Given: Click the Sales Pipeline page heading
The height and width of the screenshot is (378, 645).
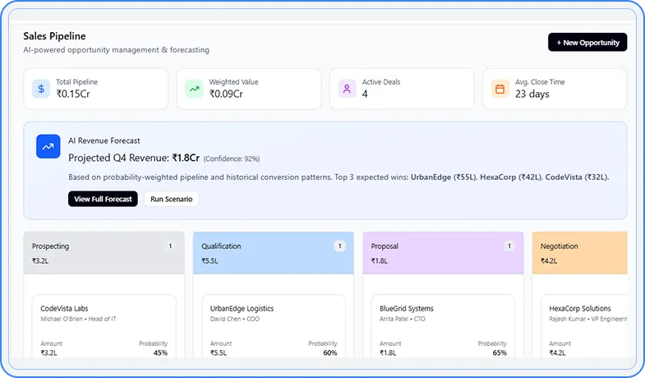Looking at the screenshot, I should [x=55, y=36].
